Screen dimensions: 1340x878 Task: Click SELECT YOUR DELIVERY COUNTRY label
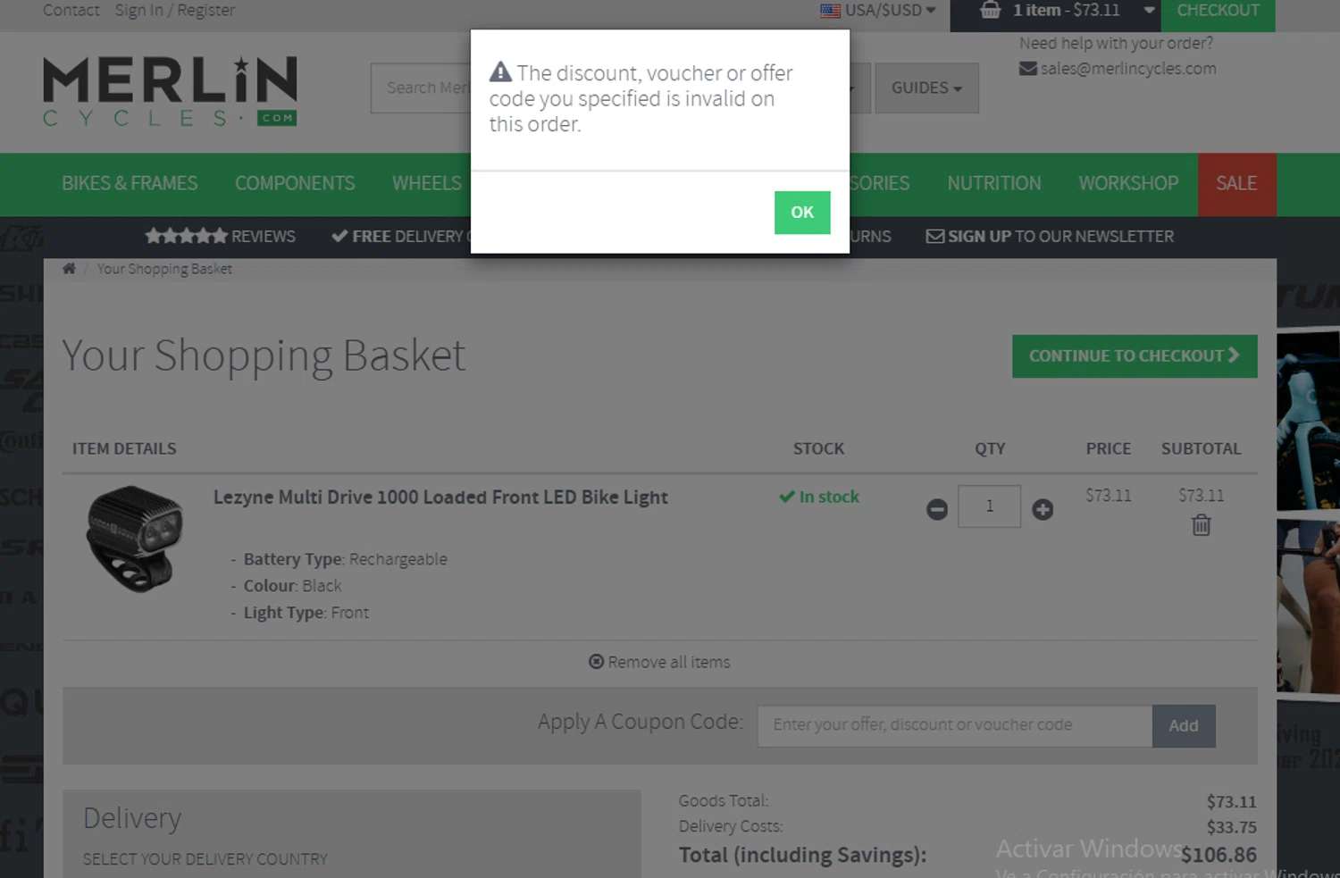click(x=205, y=859)
